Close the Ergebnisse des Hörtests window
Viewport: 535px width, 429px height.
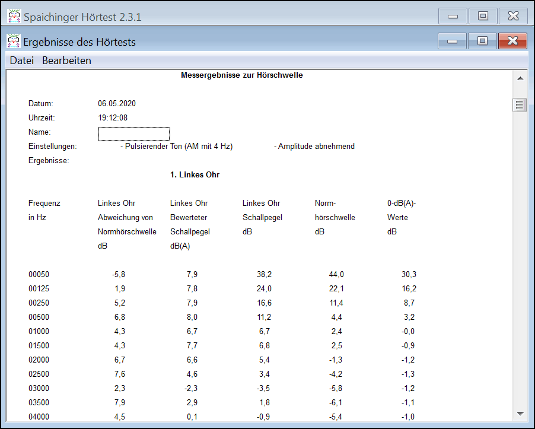pos(512,41)
